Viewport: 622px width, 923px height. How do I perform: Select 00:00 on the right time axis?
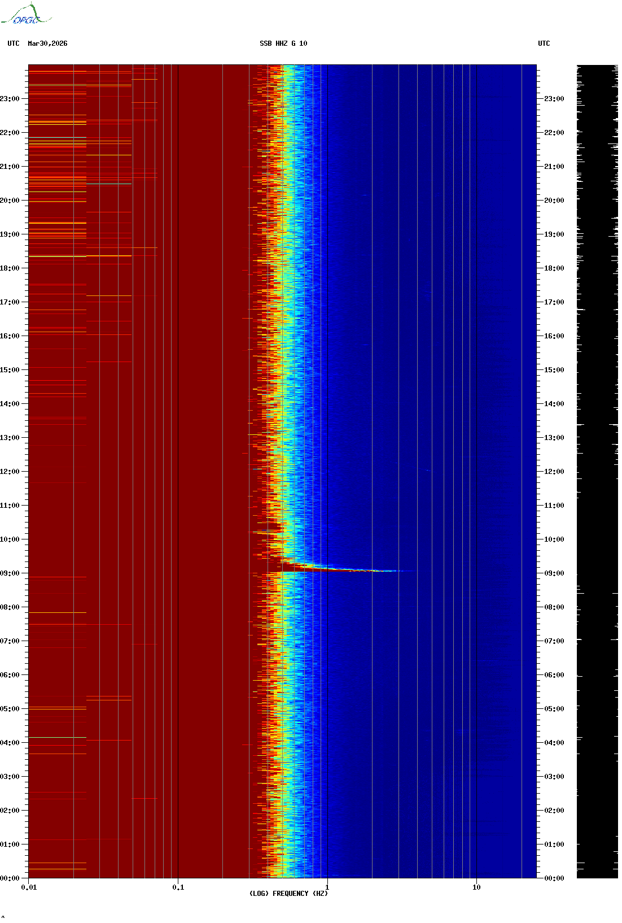click(554, 878)
